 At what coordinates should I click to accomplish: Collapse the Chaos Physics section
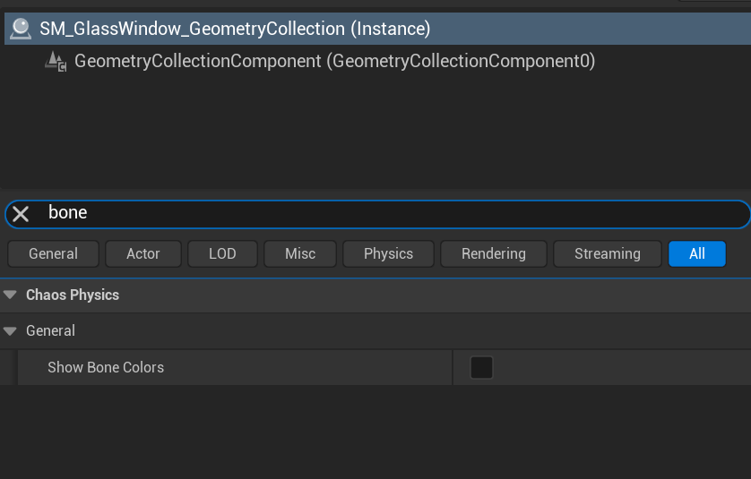[x=10, y=295]
